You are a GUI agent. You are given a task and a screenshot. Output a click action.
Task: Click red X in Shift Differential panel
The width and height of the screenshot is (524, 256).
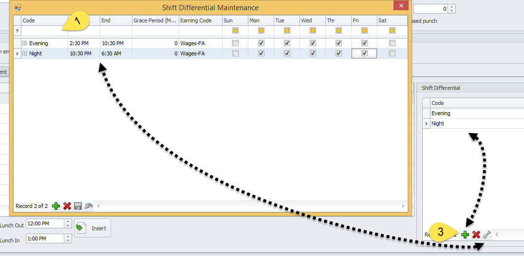[x=476, y=235]
